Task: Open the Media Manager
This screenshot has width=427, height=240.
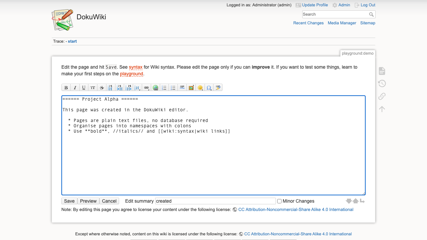Action: coord(342,23)
